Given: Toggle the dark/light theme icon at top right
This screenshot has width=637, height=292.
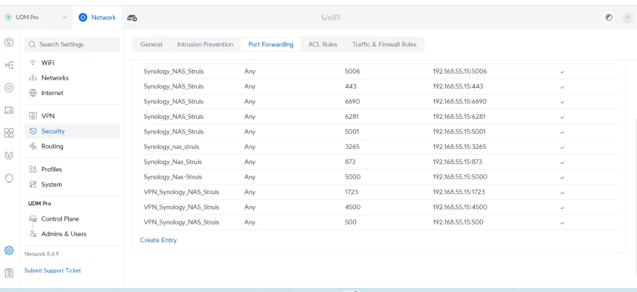Looking at the screenshot, I should tap(609, 18).
